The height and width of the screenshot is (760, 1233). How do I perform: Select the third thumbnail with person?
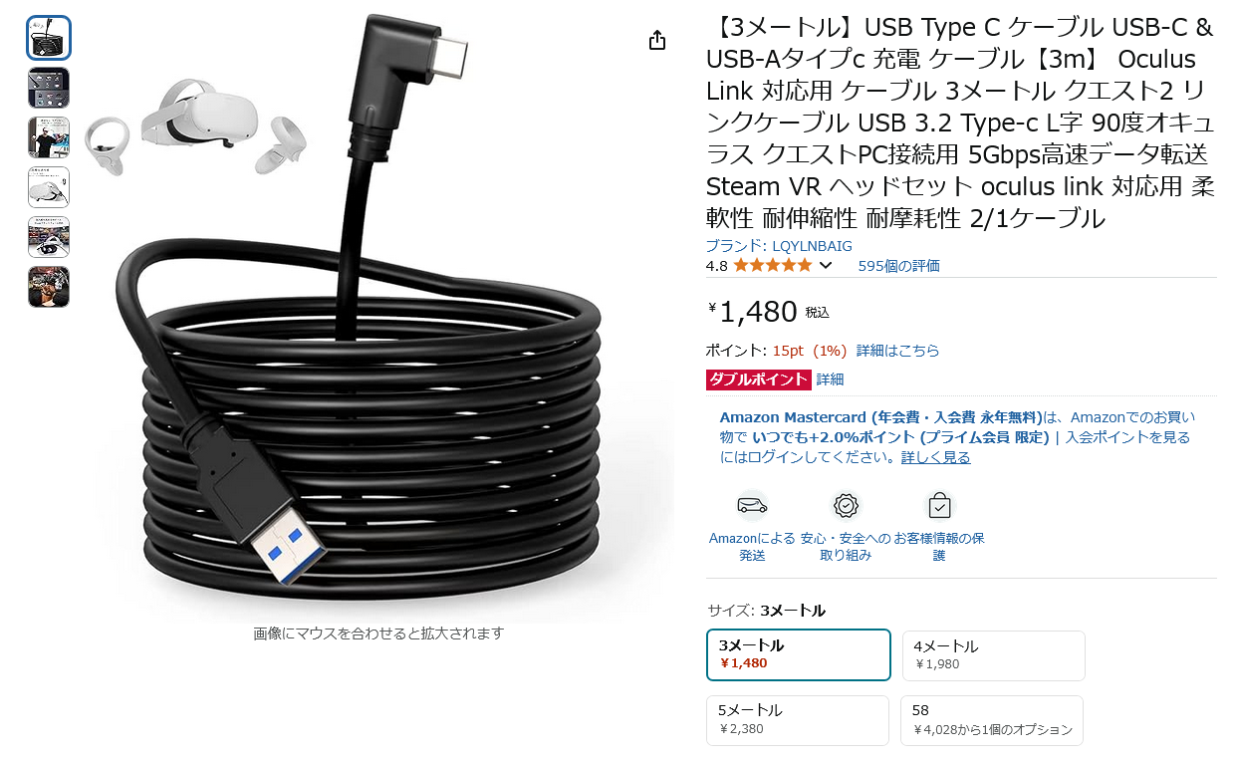[49, 137]
